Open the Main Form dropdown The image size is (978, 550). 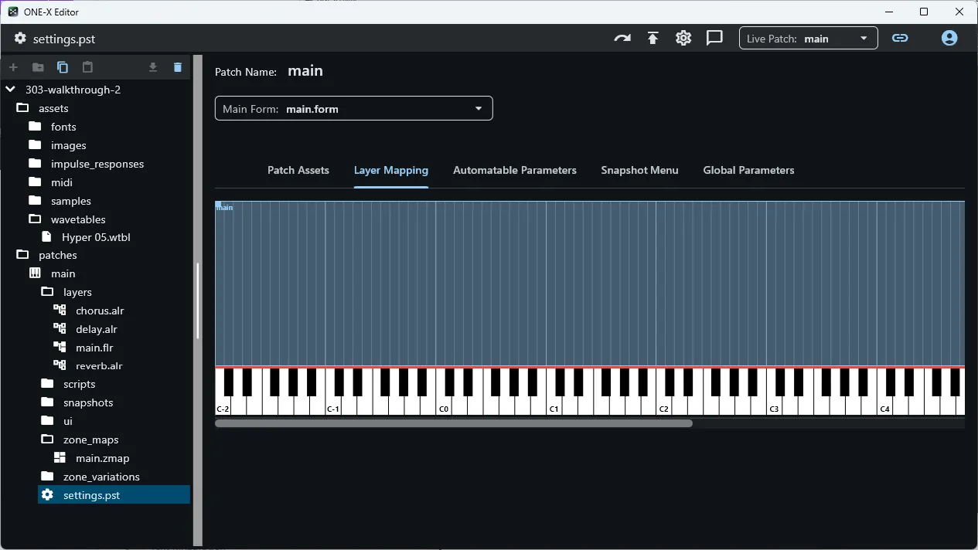coord(354,109)
